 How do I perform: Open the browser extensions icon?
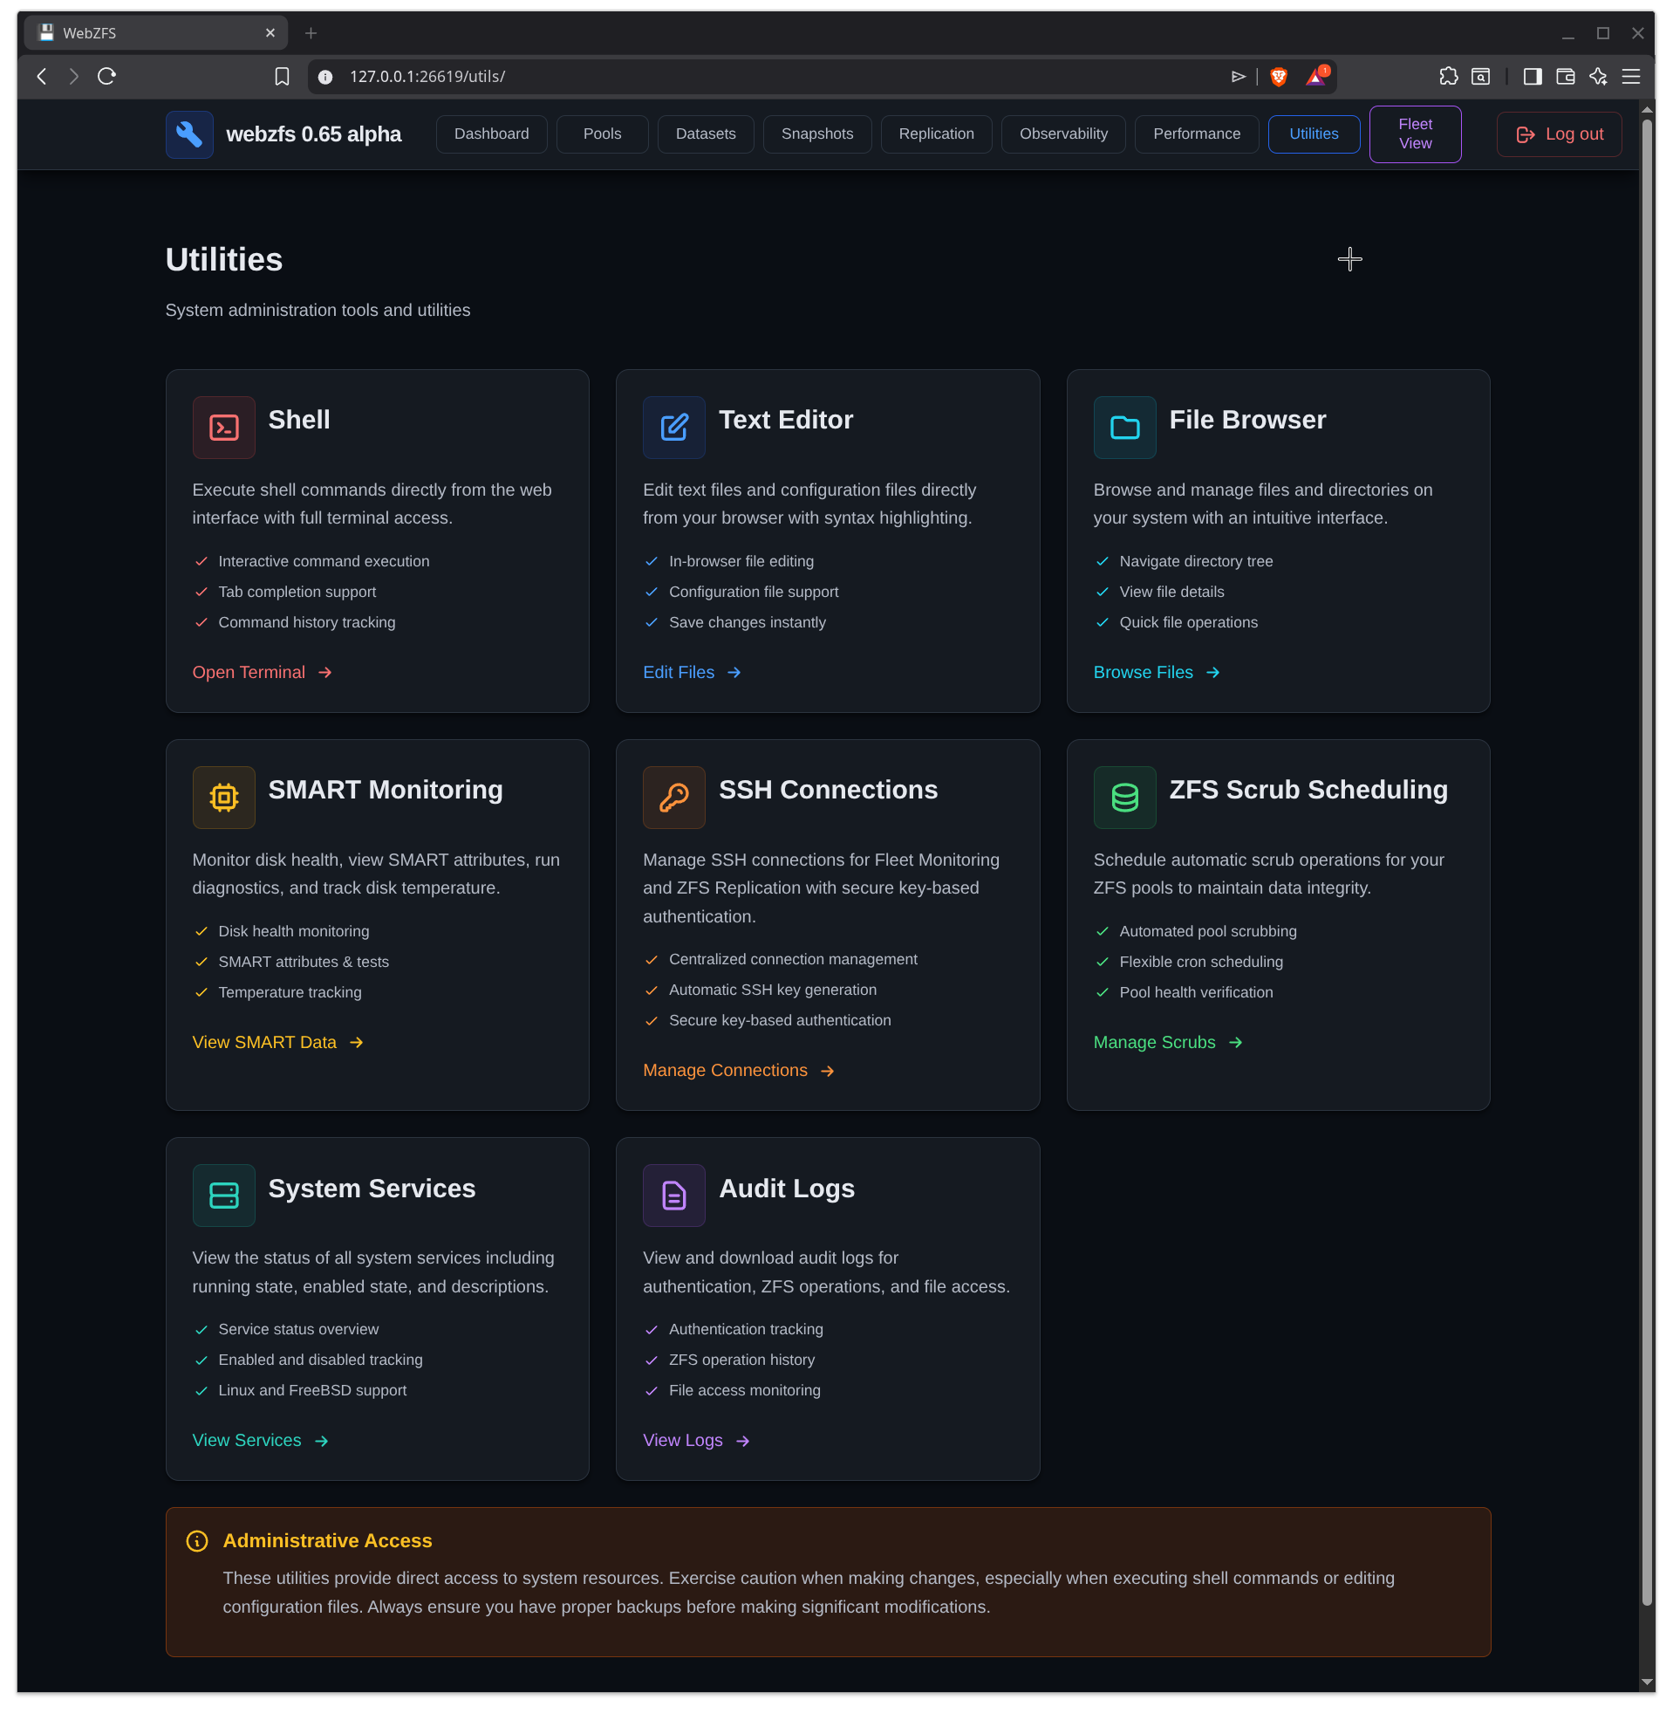(x=1449, y=77)
